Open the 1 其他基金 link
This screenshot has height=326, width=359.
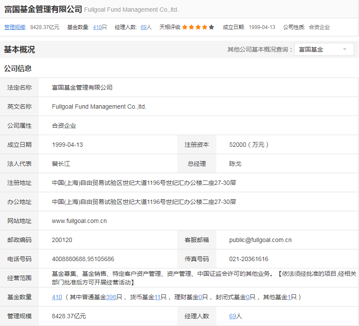tap(288, 297)
